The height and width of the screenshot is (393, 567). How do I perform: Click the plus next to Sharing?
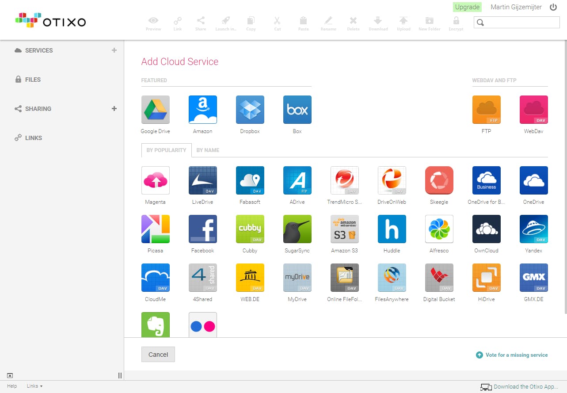coord(114,109)
